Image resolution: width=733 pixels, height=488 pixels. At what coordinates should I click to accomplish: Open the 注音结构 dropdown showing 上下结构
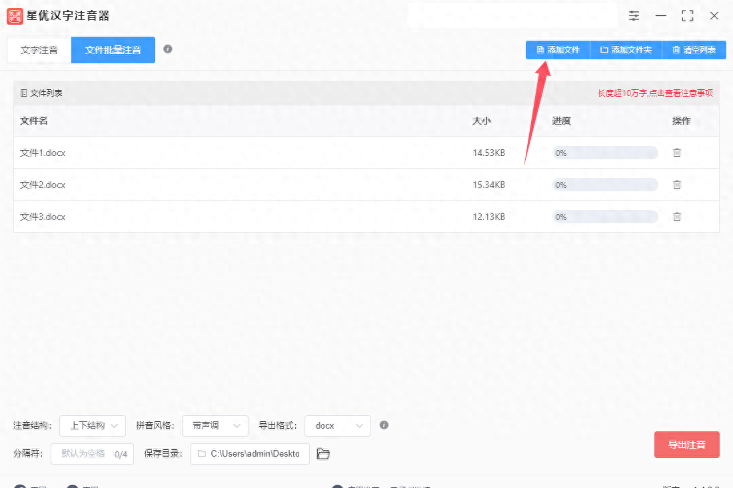[92, 425]
